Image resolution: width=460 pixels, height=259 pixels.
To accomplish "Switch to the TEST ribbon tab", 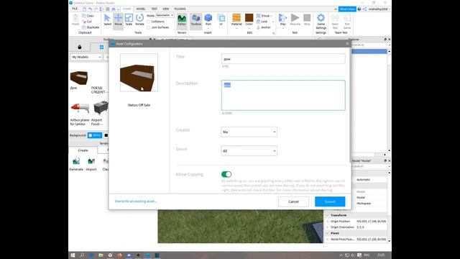I will tap(154, 9).
